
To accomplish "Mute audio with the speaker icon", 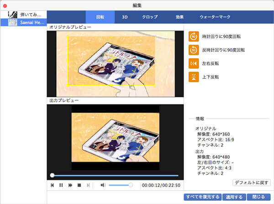I will click(103, 185).
